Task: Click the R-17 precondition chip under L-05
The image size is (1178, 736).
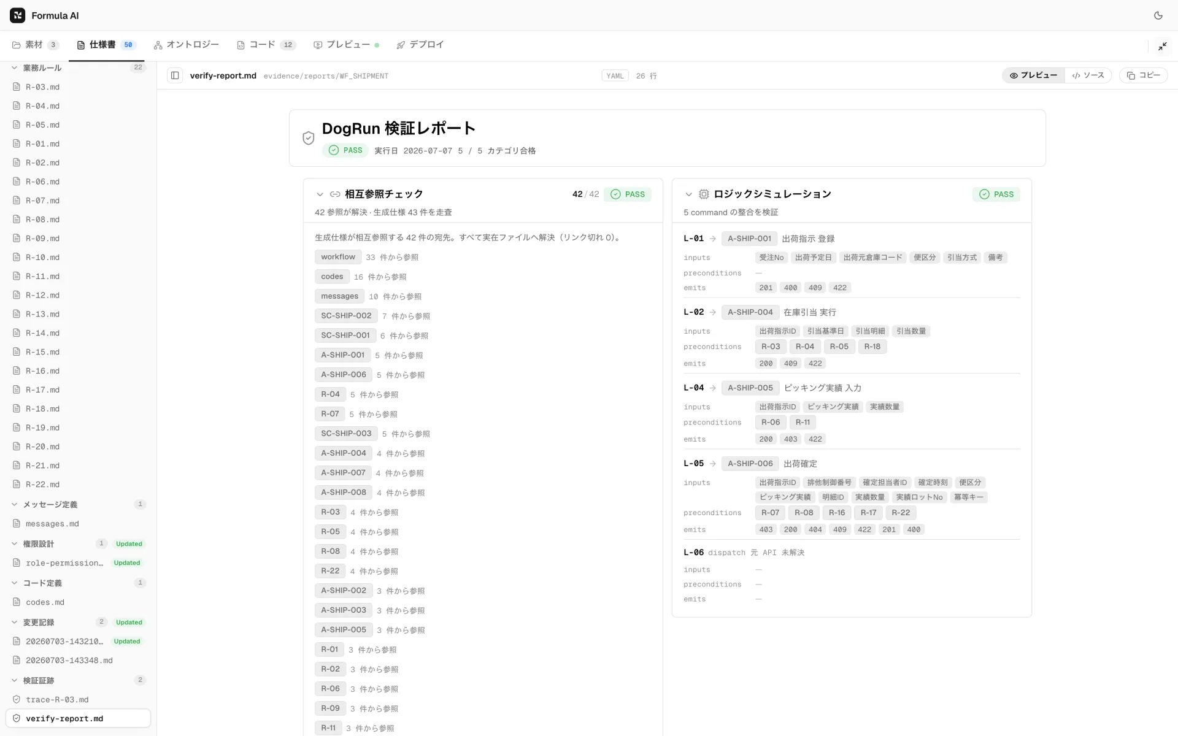Action: click(x=868, y=513)
